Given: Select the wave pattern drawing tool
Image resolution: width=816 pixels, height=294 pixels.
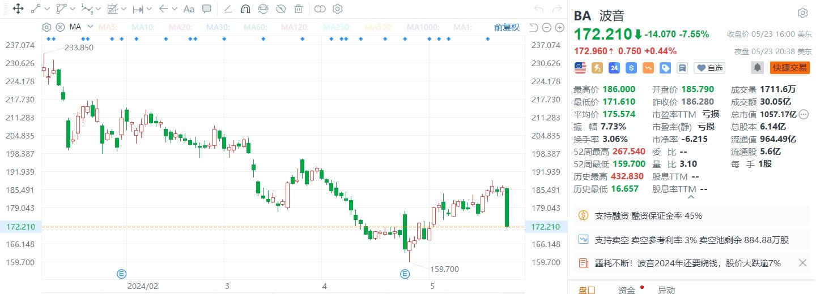Looking at the screenshot, I should click(86, 9).
